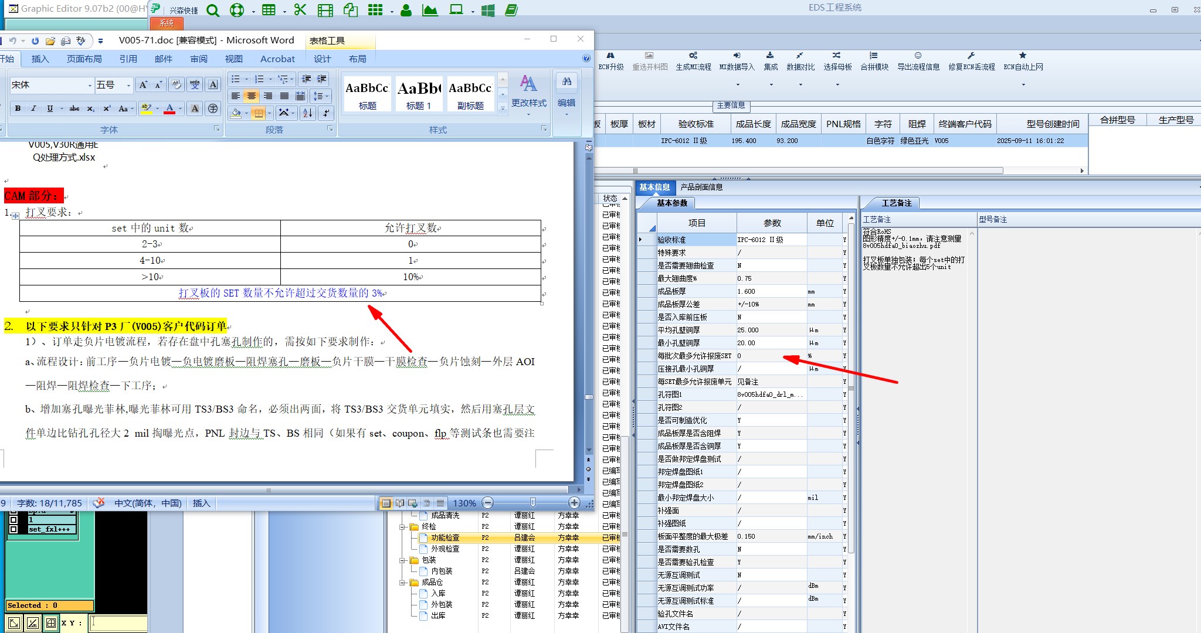Toggle bold formatting in Word ribbon
The width and height of the screenshot is (1201, 633).
click(18, 108)
